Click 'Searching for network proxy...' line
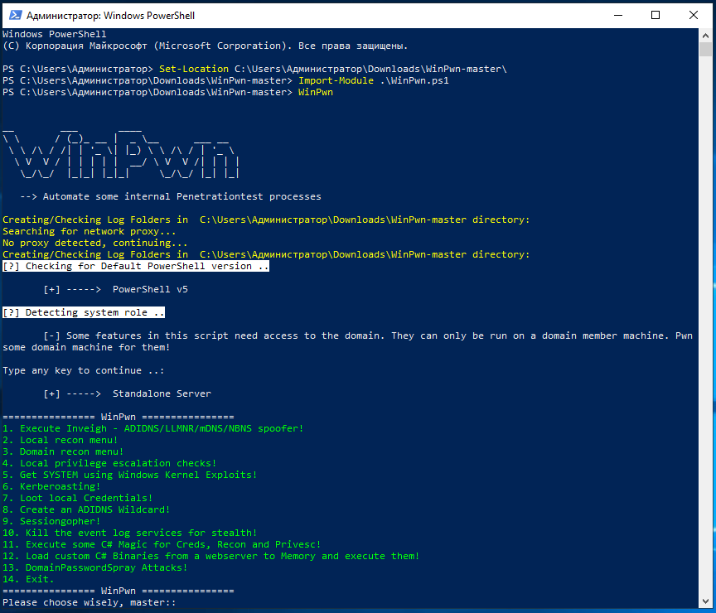The image size is (716, 613). point(89,231)
